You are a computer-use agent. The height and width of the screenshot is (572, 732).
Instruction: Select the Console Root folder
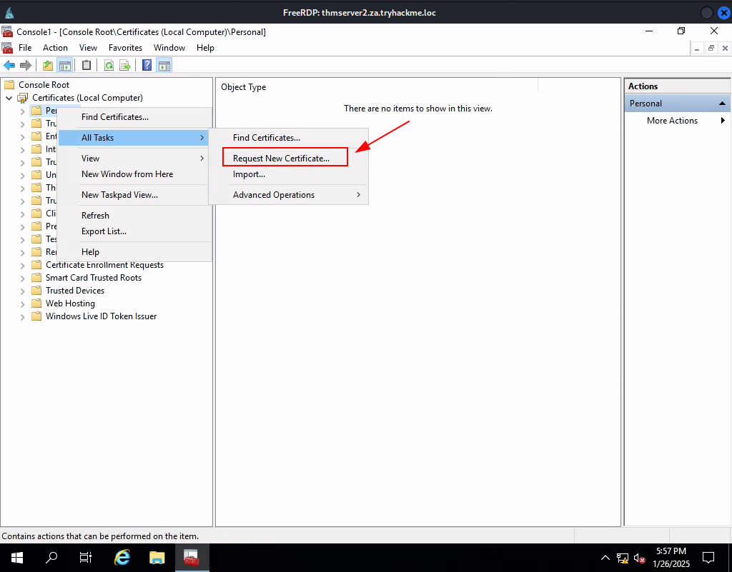pos(44,85)
